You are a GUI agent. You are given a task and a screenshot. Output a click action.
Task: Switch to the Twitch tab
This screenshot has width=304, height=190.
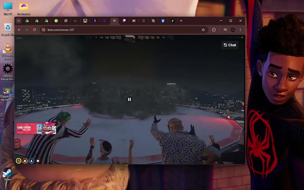point(124,21)
